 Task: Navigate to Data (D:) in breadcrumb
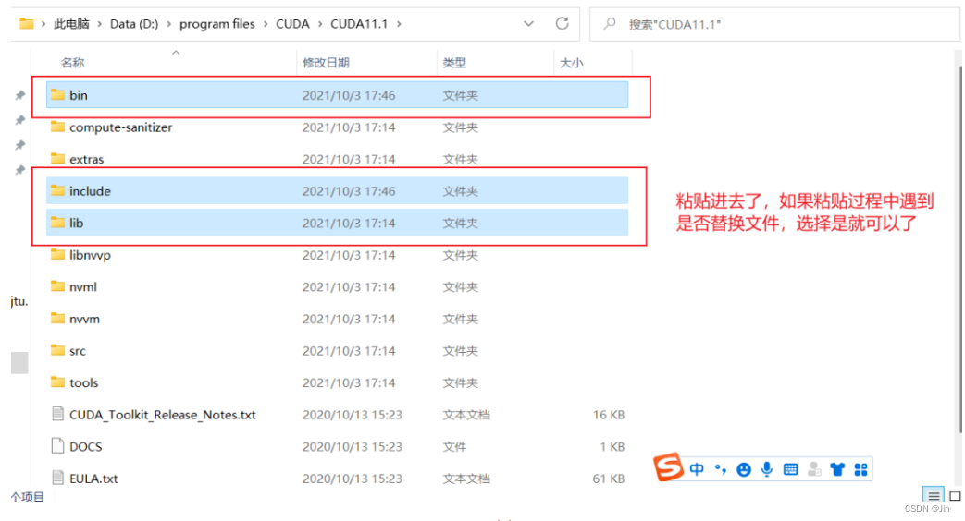[134, 24]
